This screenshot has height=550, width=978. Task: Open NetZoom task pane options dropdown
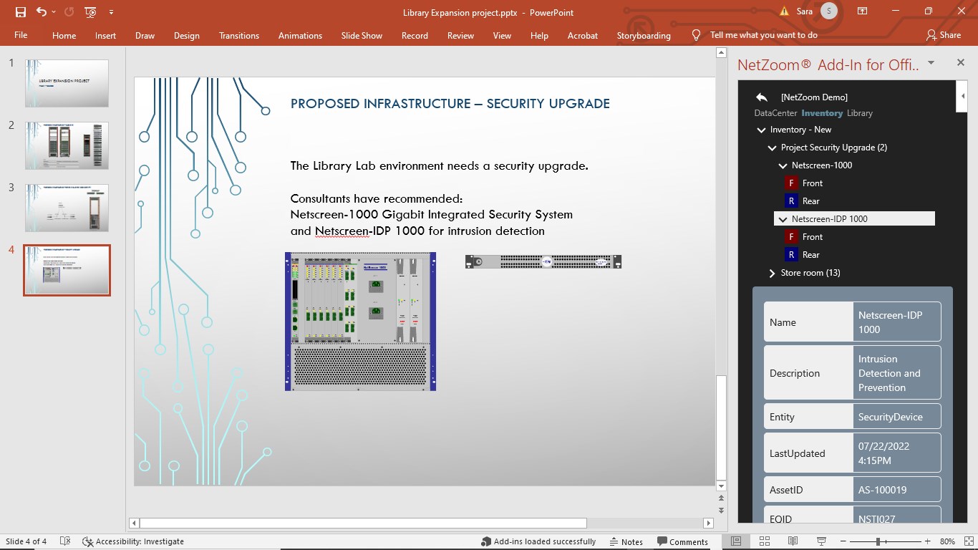pyautogui.click(x=931, y=63)
